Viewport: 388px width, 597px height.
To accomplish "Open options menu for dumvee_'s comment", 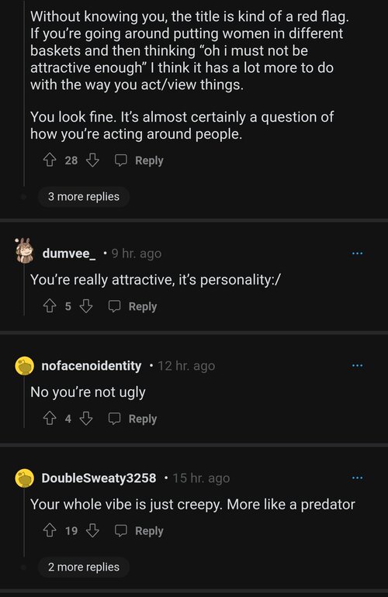I will [x=357, y=254].
